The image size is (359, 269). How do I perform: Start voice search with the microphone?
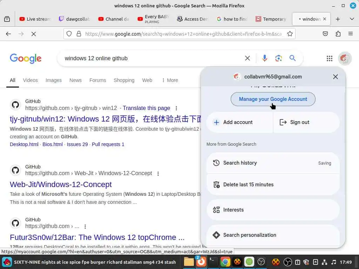(x=265, y=58)
